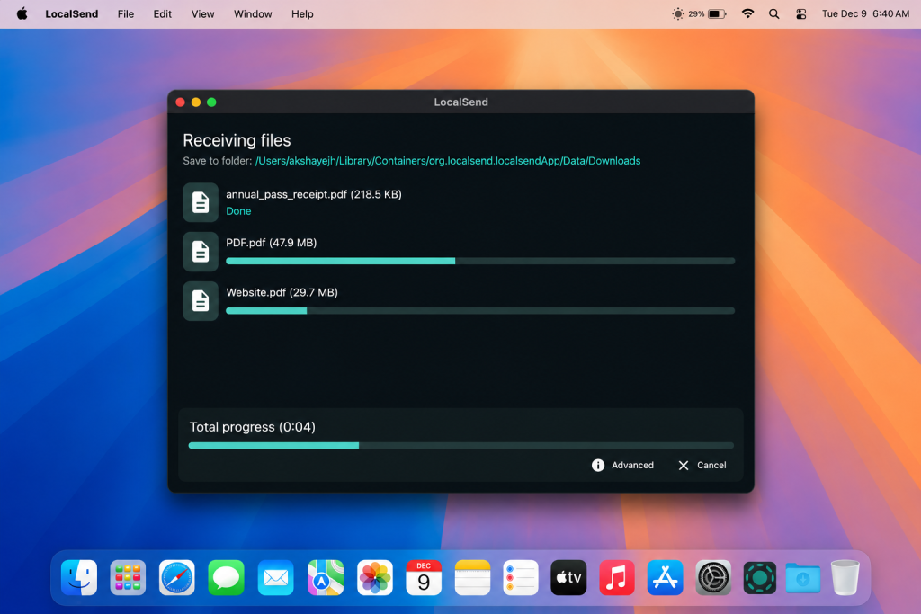Open Spotlight search icon
The width and height of the screenshot is (921, 614).
click(774, 13)
